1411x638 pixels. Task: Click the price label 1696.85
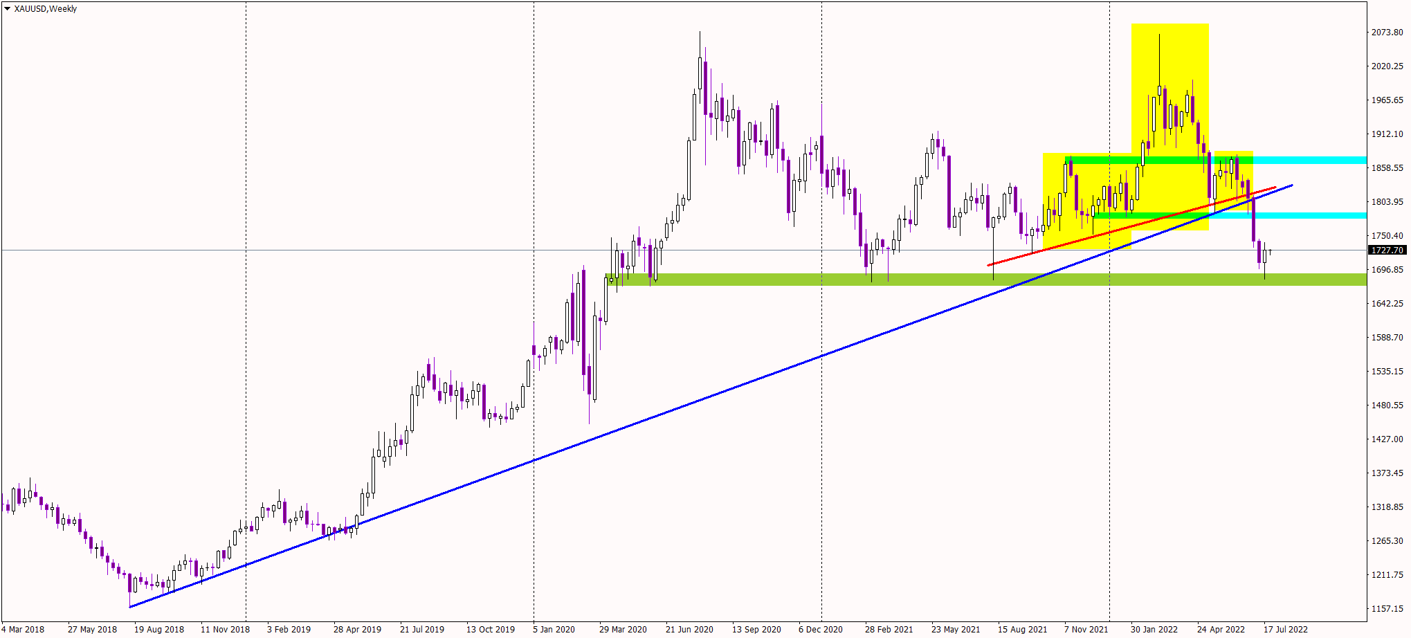coord(1387,270)
